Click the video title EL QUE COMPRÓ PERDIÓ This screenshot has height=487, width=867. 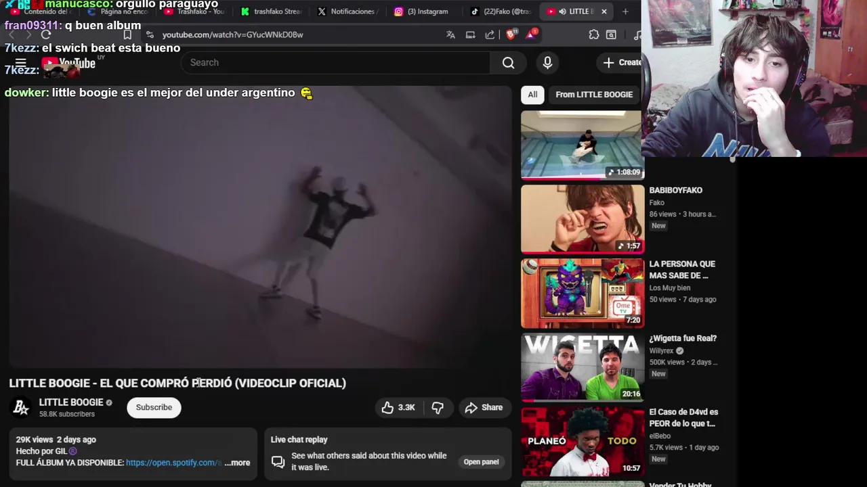coord(177,383)
